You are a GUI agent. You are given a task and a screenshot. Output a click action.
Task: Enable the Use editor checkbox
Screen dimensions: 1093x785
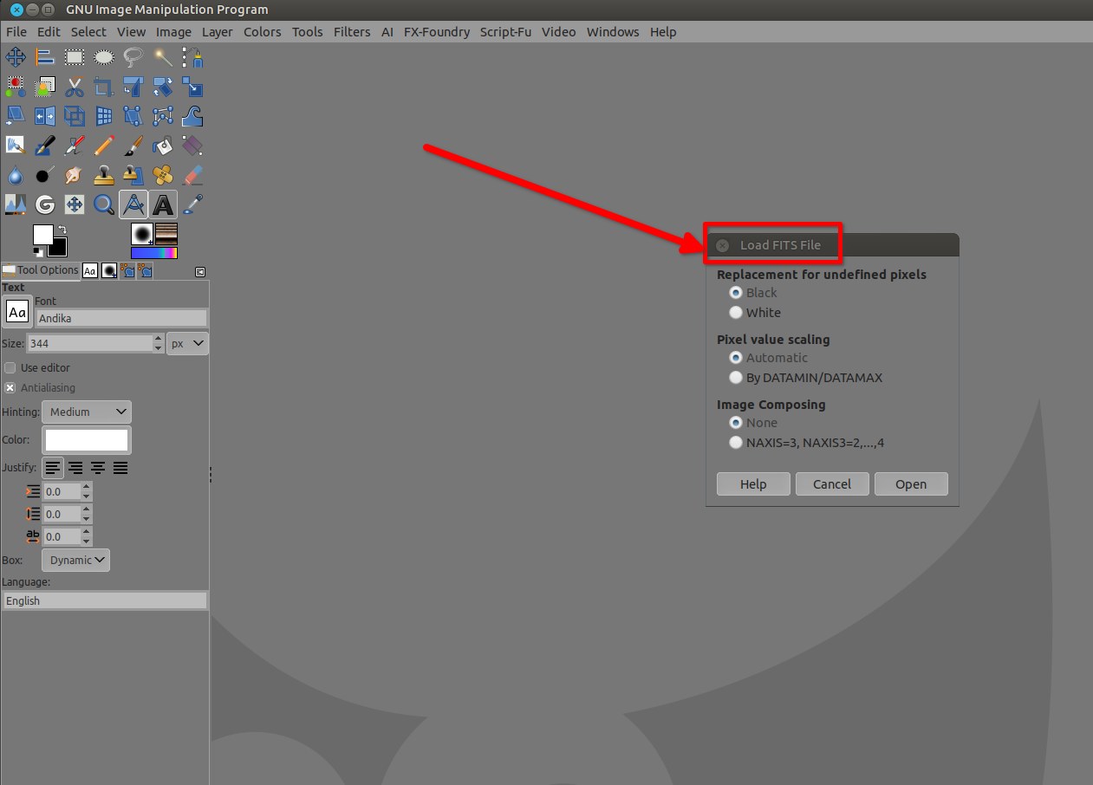(10, 367)
